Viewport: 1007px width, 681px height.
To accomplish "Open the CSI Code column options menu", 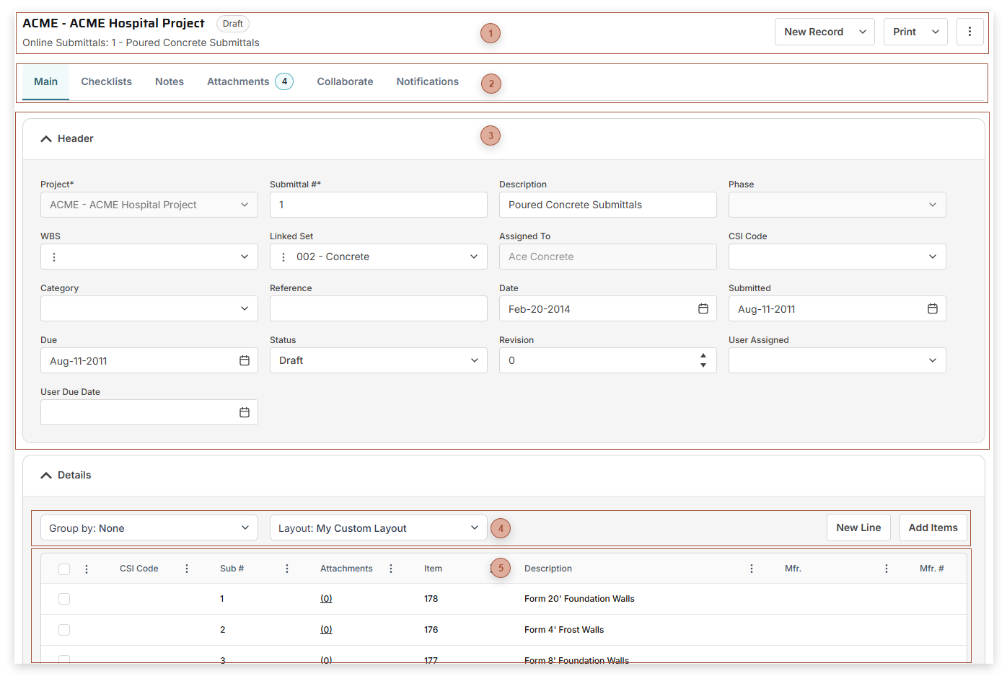I will pos(186,569).
